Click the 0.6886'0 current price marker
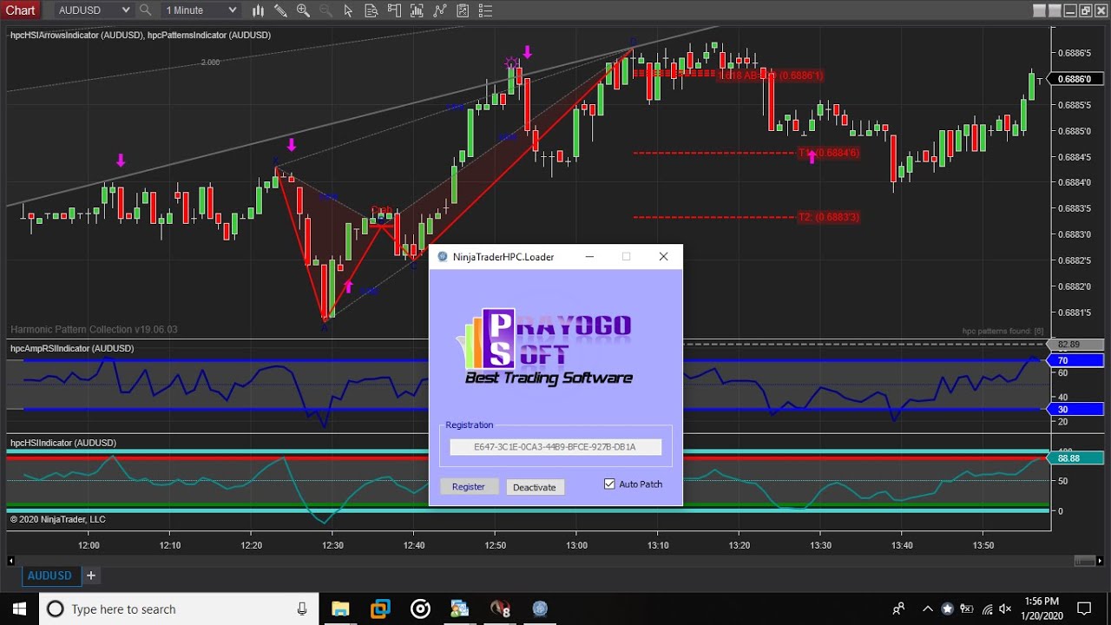 (1077, 79)
